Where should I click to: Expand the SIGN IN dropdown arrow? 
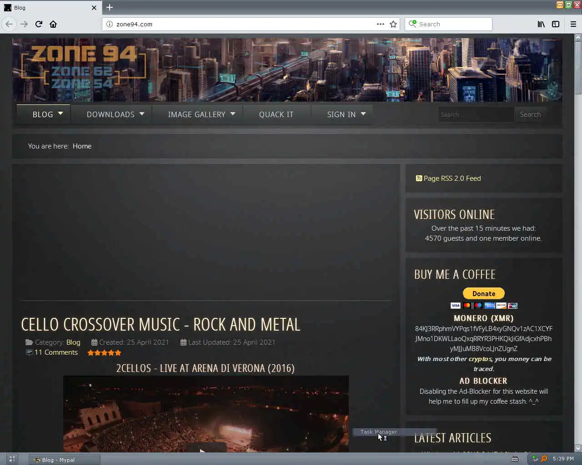coord(363,114)
